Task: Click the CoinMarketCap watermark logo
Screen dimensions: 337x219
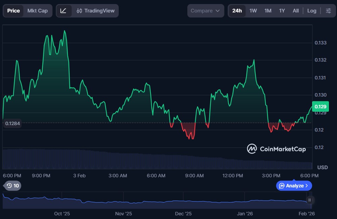Action: pyautogui.click(x=276, y=149)
